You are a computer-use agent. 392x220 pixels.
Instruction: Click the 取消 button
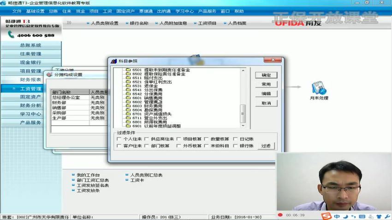(x=266, y=103)
